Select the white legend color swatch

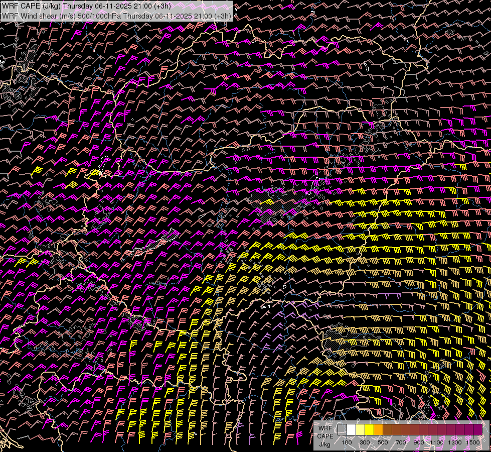351,429
